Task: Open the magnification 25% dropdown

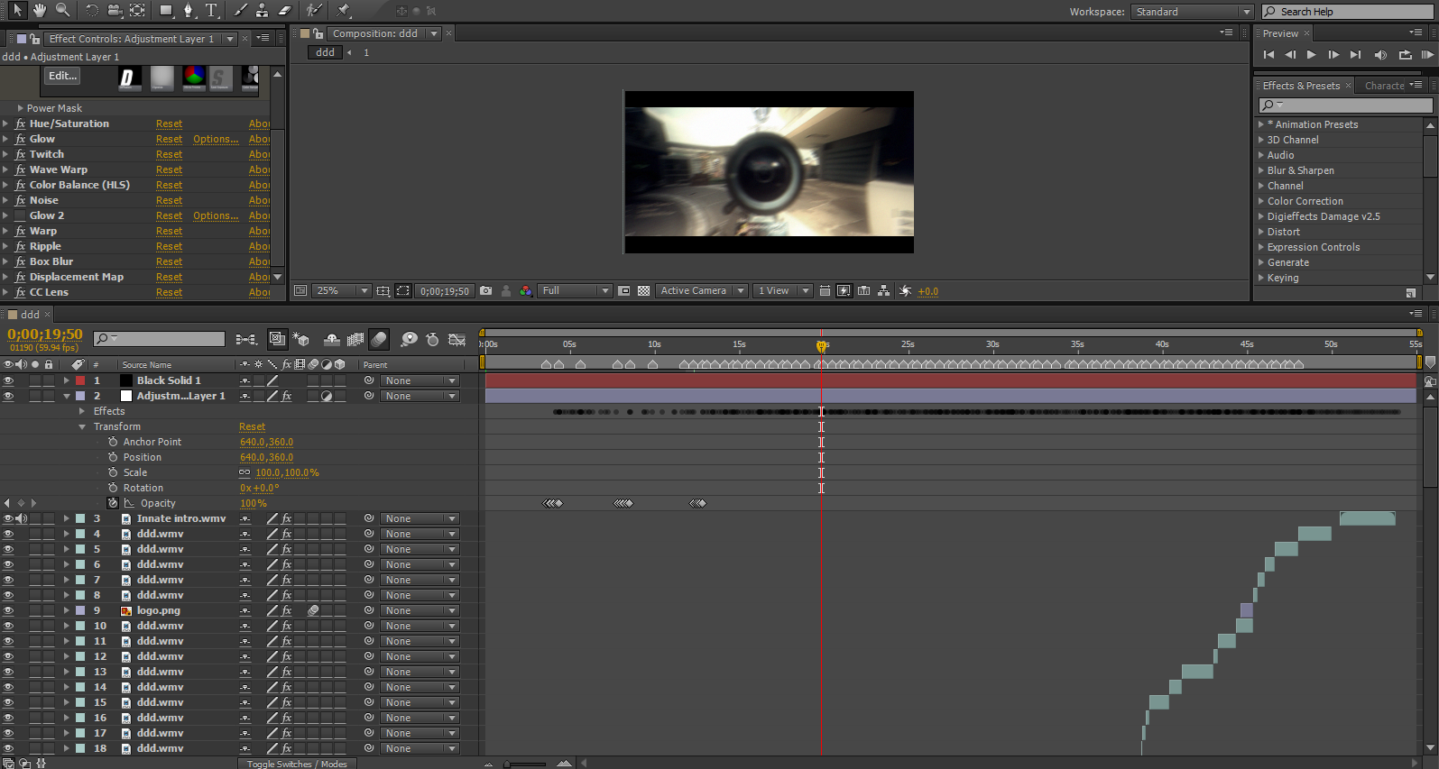Action: [x=342, y=291]
